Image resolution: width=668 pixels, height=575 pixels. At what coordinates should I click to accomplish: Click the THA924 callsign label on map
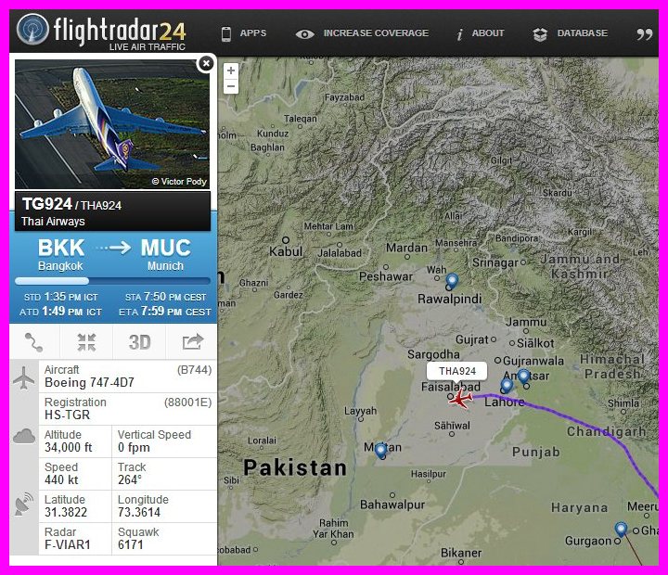tap(457, 371)
